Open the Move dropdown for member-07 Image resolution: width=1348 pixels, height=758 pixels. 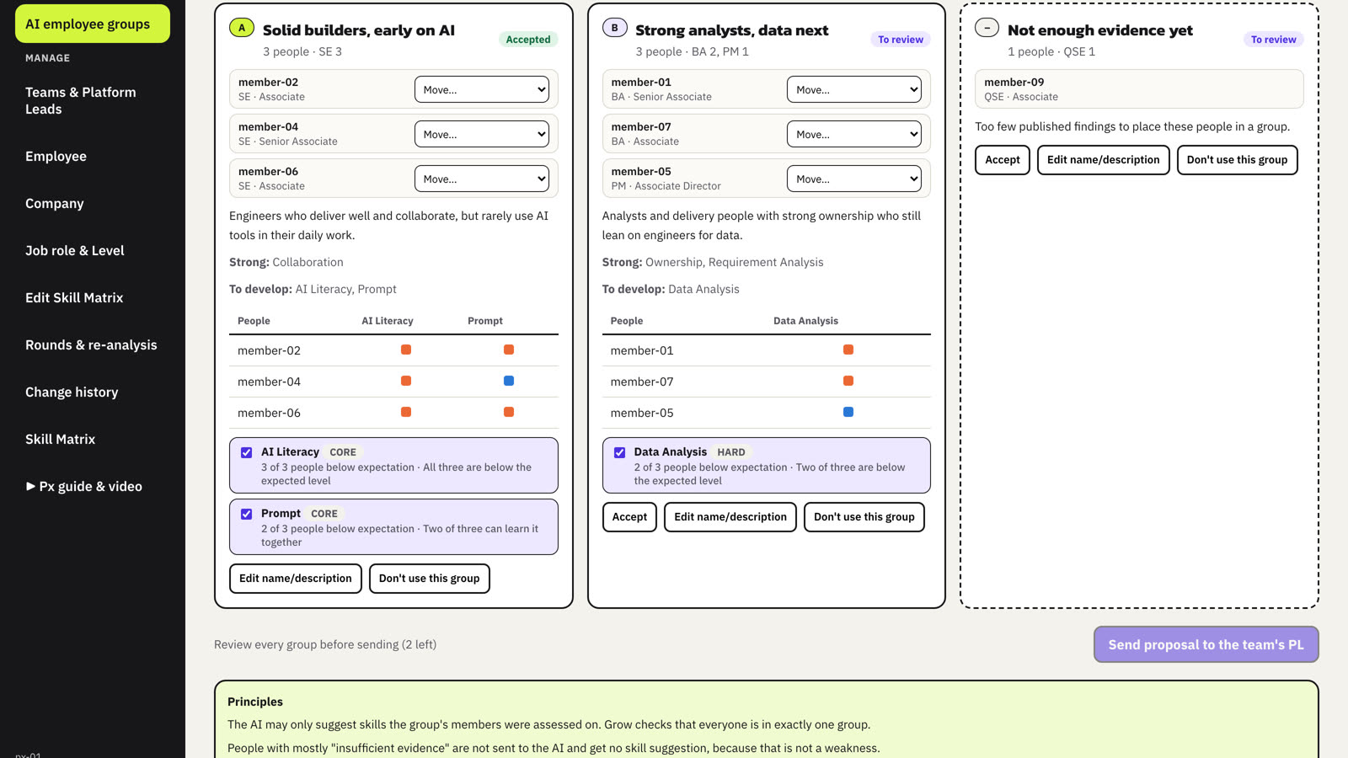point(854,134)
